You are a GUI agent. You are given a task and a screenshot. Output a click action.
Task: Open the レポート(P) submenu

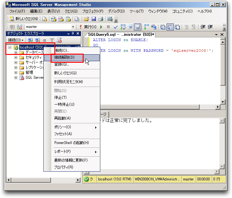72,152
